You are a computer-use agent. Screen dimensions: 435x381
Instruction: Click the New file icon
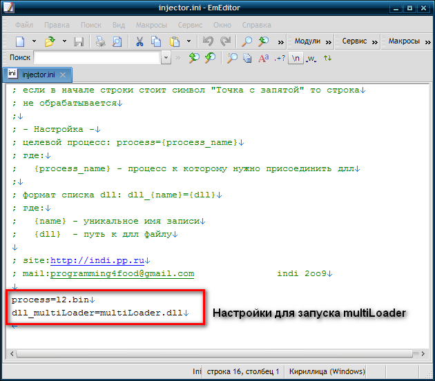tap(20, 41)
